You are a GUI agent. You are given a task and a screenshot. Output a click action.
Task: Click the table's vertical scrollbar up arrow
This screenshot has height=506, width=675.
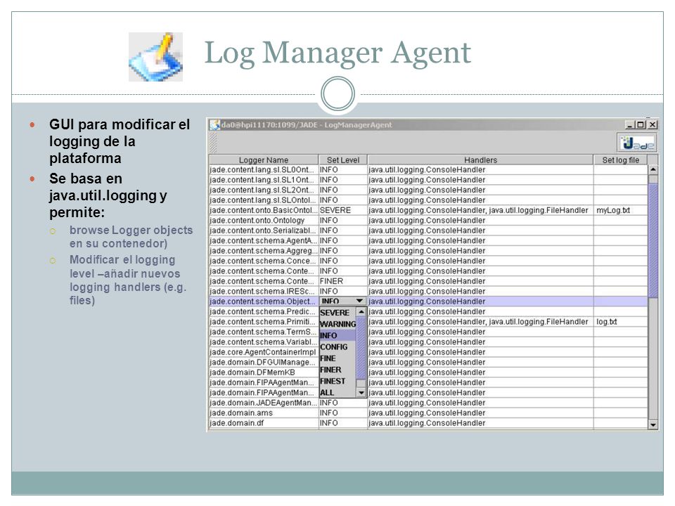click(653, 170)
